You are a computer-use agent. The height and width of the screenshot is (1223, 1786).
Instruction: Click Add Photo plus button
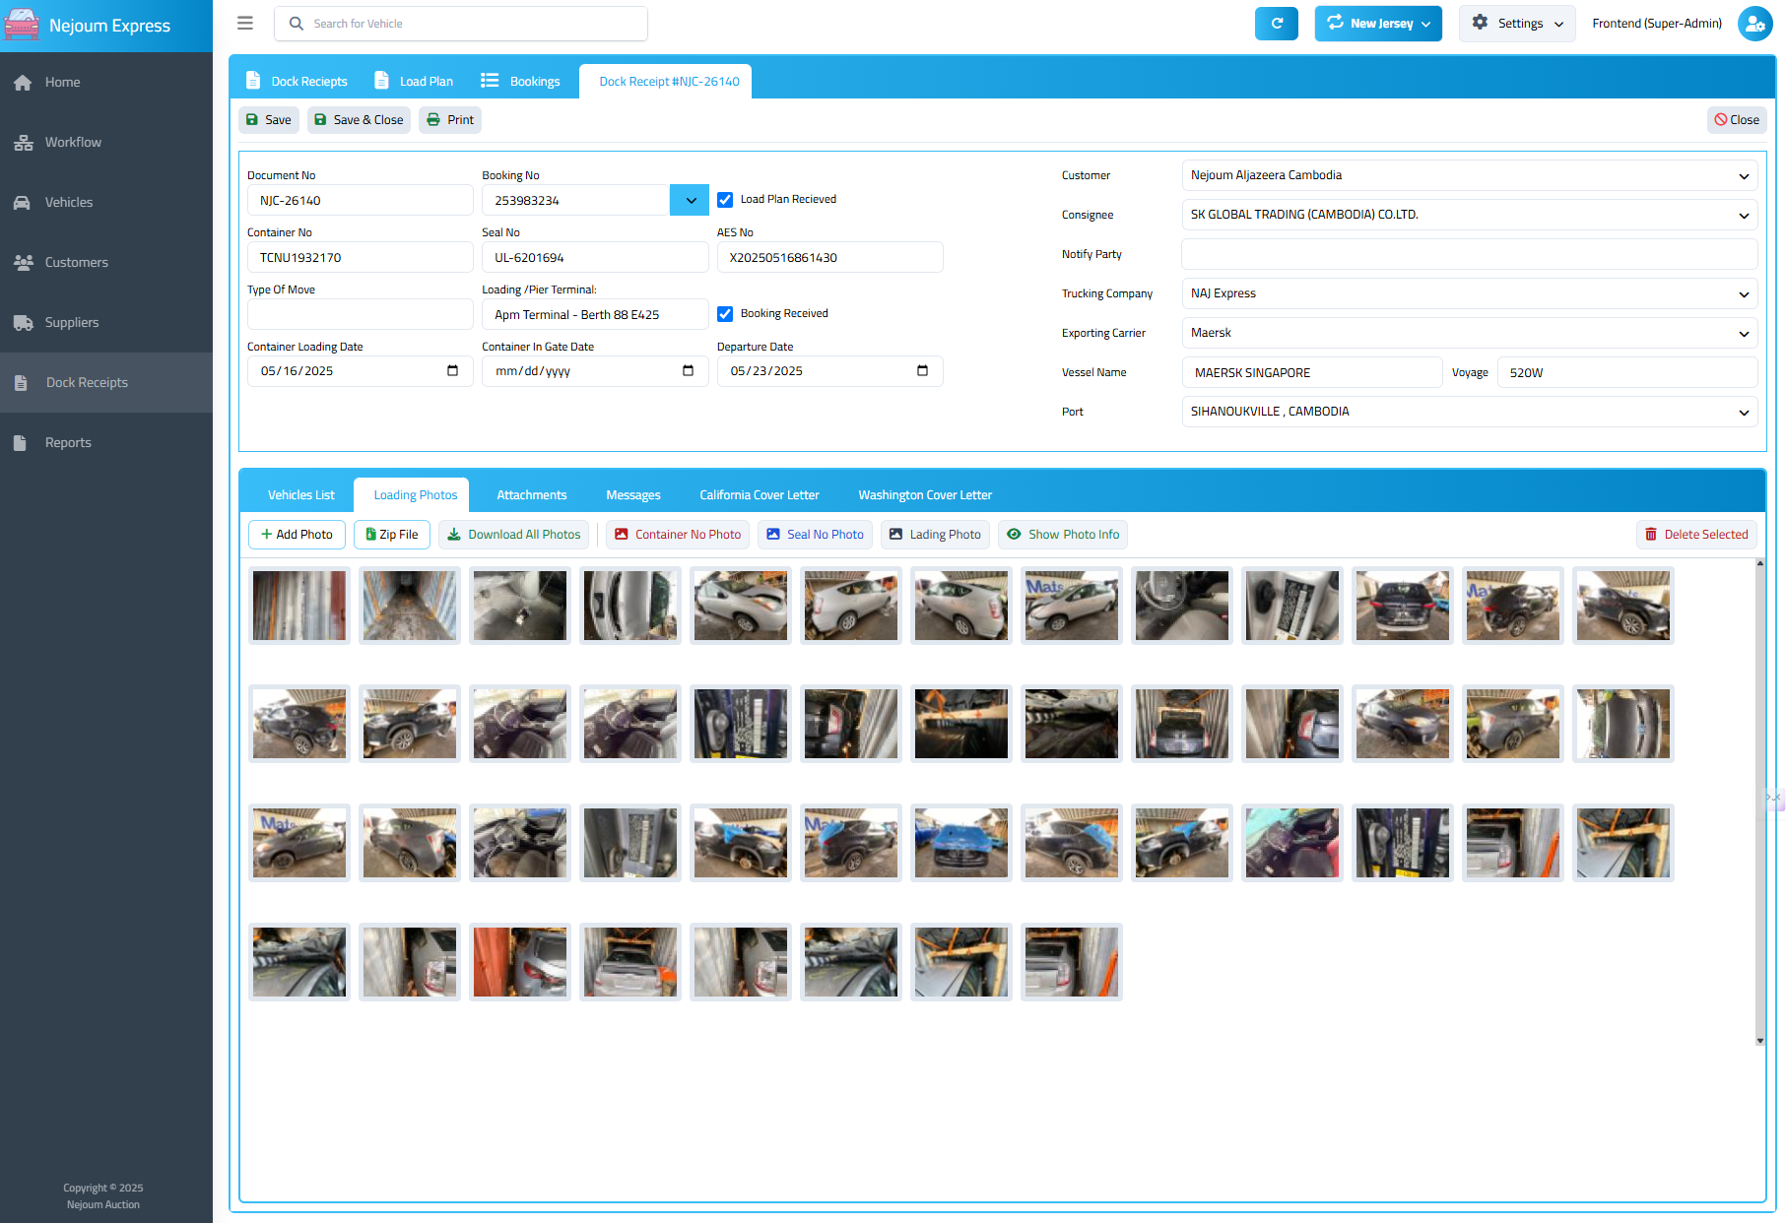coord(297,535)
